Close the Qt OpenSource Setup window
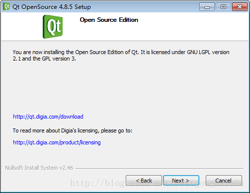This screenshot has width=250, height=193. (x=240, y=7)
